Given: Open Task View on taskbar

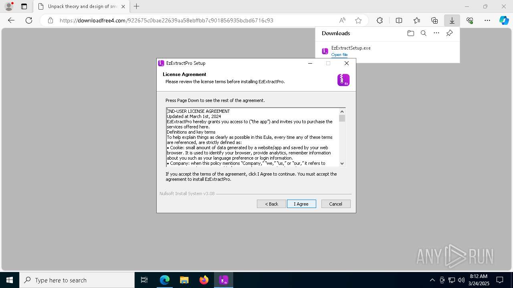Looking at the screenshot, I should (144, 280).
